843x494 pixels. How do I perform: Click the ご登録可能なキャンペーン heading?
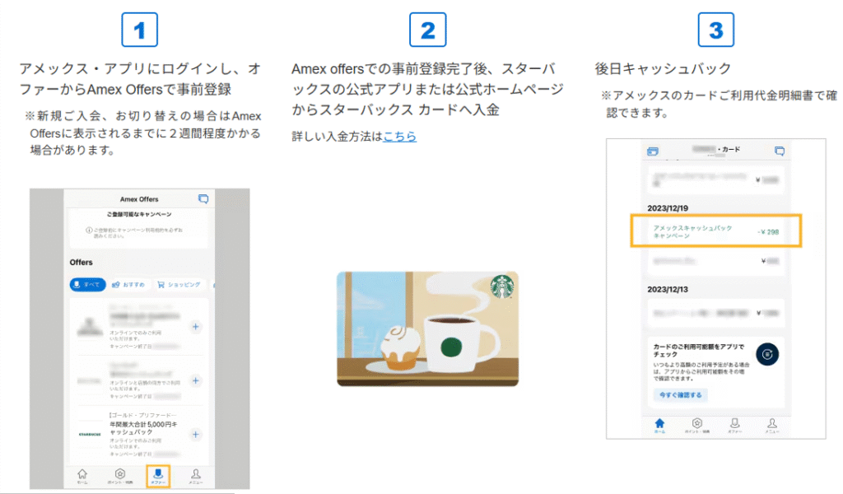tap(139, 214)
